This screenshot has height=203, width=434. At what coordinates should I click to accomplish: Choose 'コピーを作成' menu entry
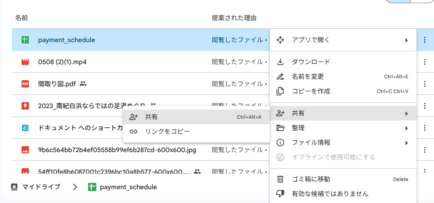click(343, 91)
